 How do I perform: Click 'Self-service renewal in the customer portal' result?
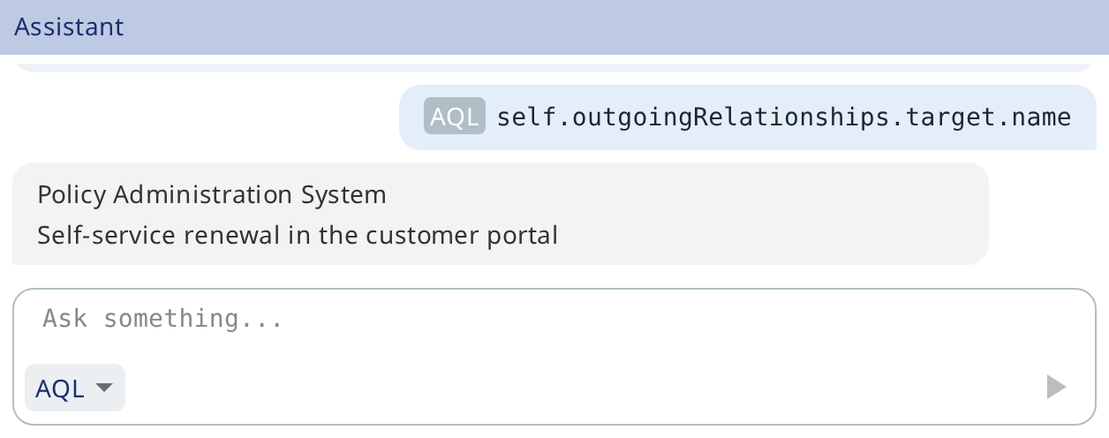298,236
